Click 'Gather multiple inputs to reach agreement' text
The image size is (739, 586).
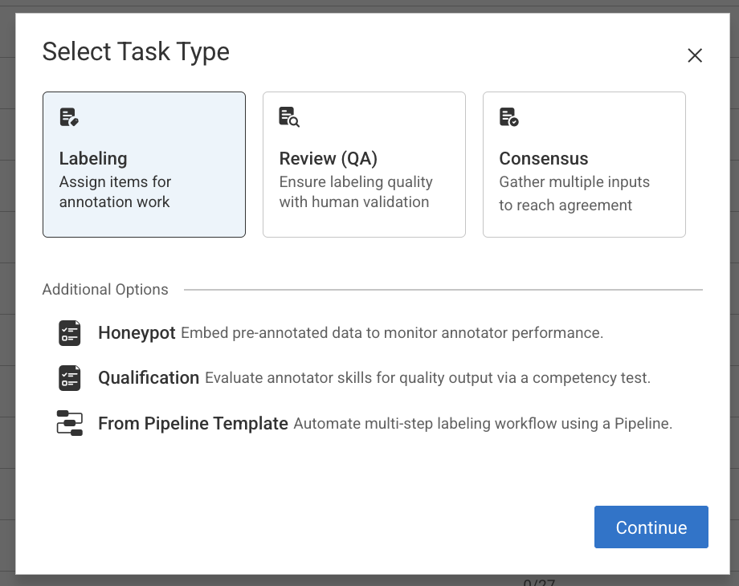(x=574, y=193)
